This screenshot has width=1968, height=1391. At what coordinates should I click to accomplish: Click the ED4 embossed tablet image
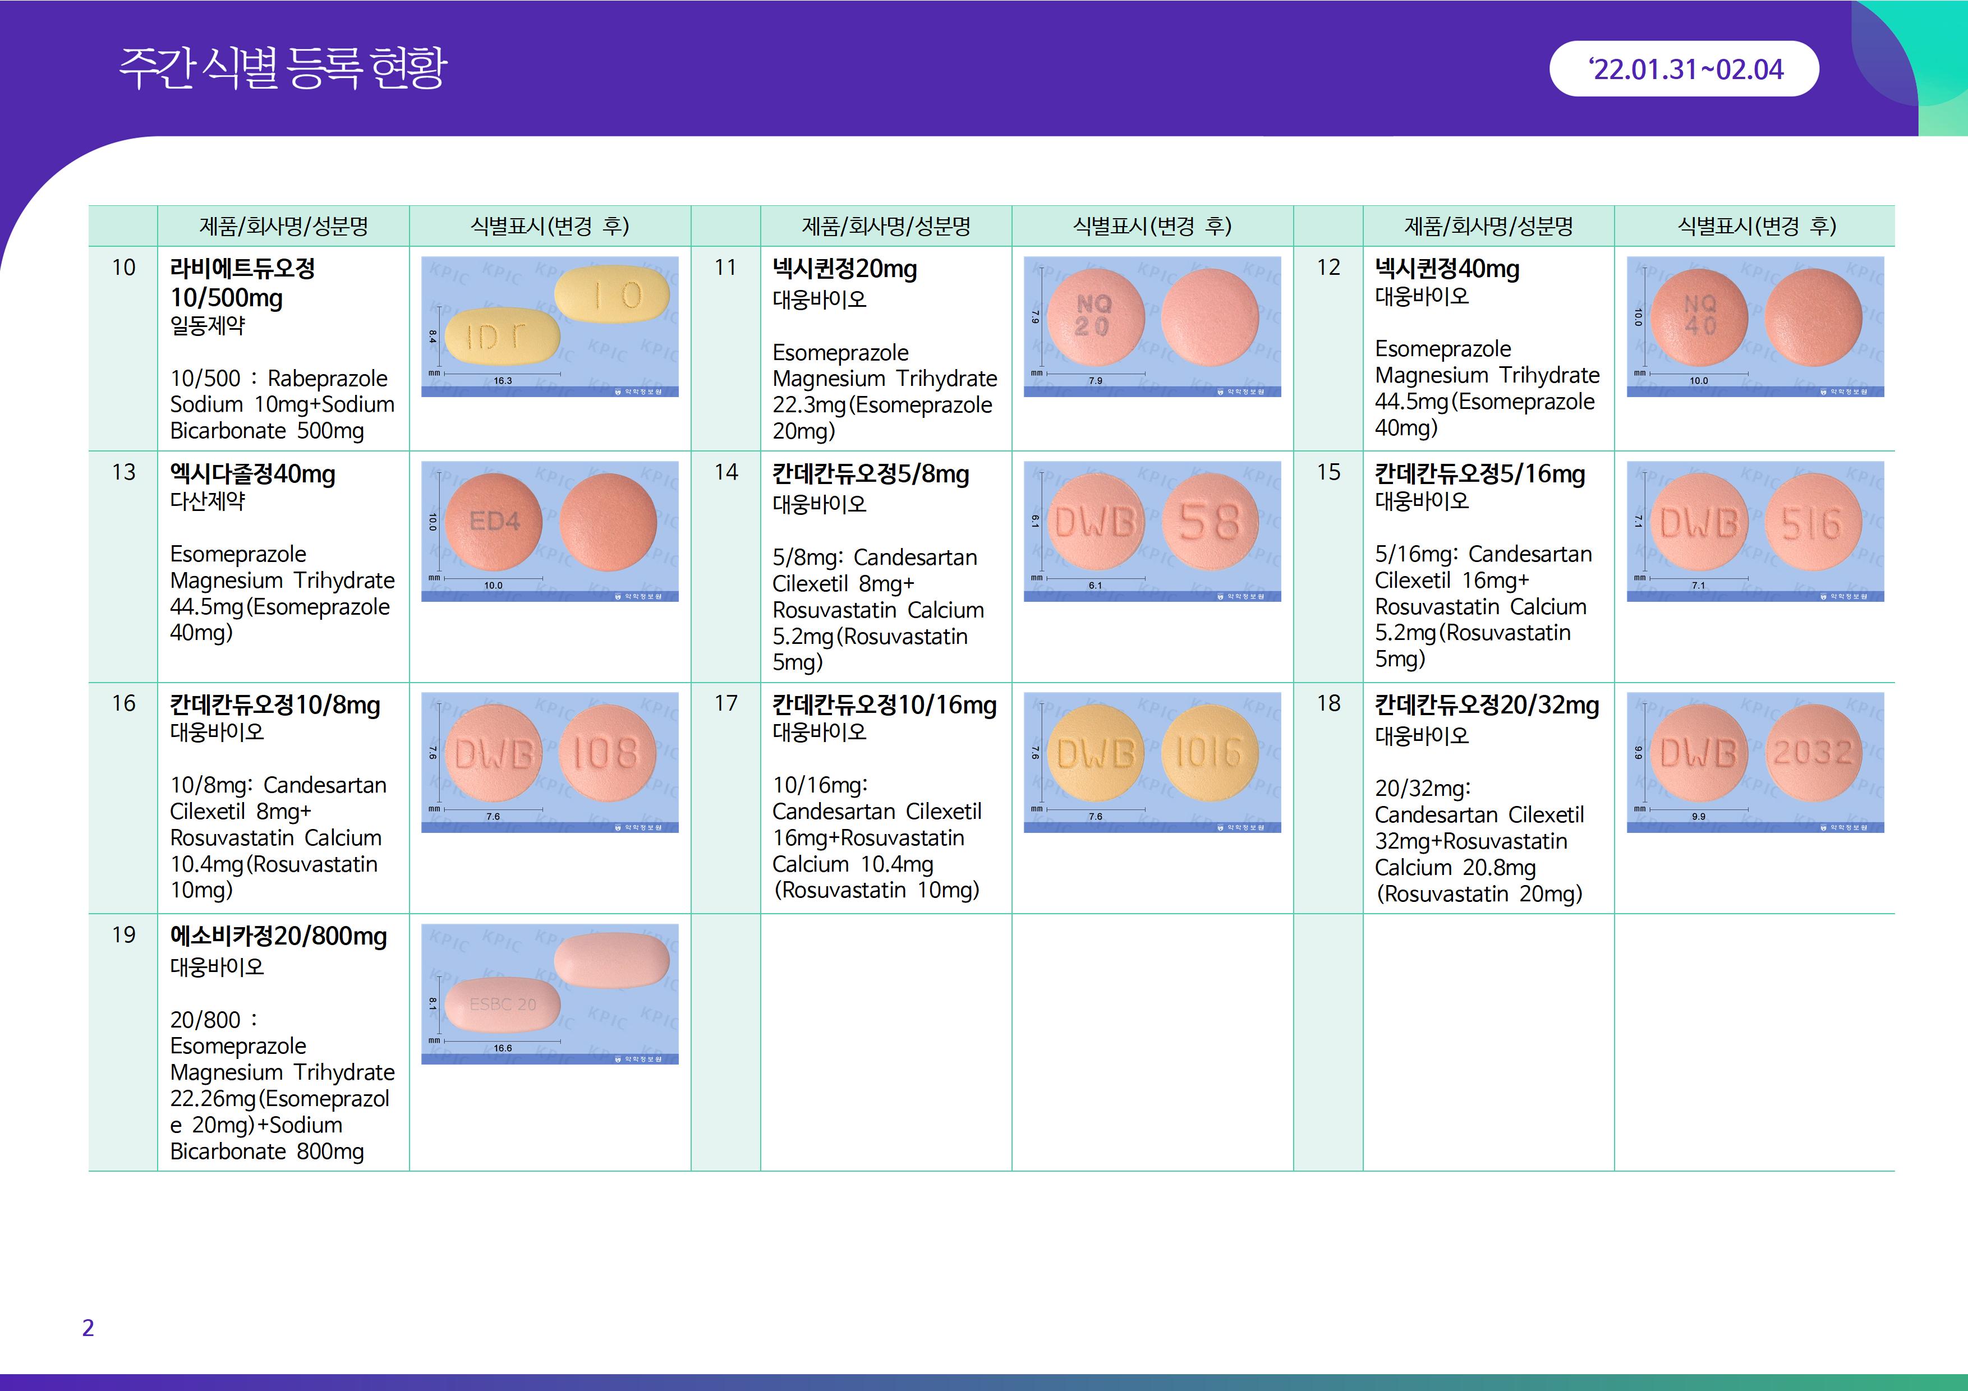tap(495, 521)
